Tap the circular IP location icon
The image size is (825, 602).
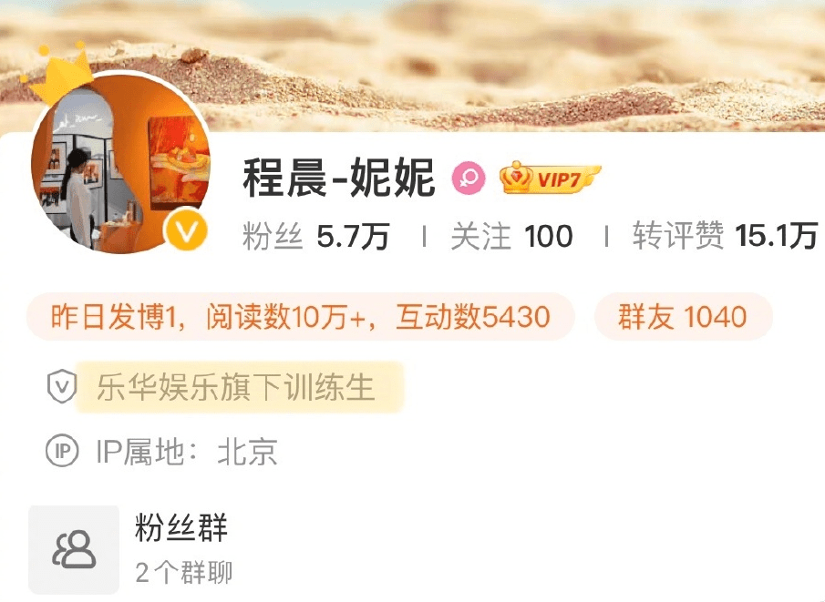point(62,451)
